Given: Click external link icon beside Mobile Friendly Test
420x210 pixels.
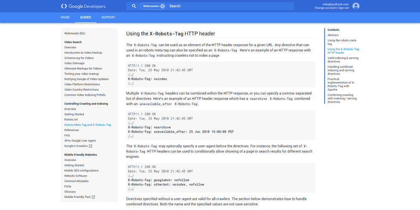Looking at the screenshot, I should coord(93,197).
